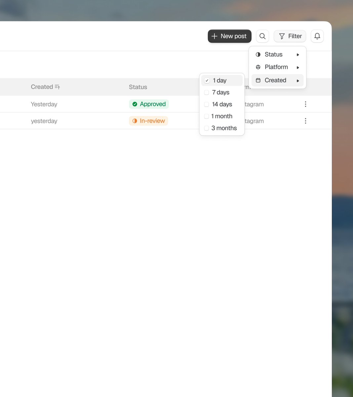Viewport: 353px width, 397px height.
Task: Click the New post button
Action: coord(230,36)
